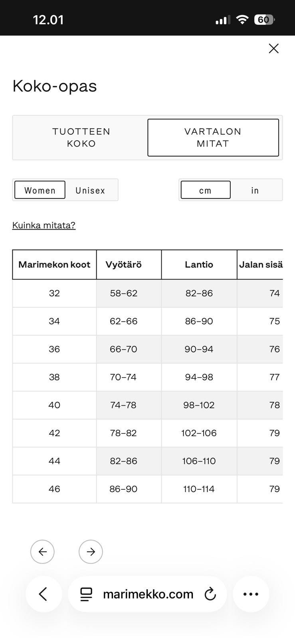
Task: Select the Lantio column header
Action: 199,264
